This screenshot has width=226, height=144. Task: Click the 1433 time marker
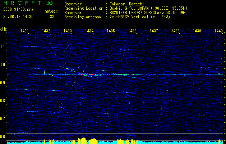68,31
